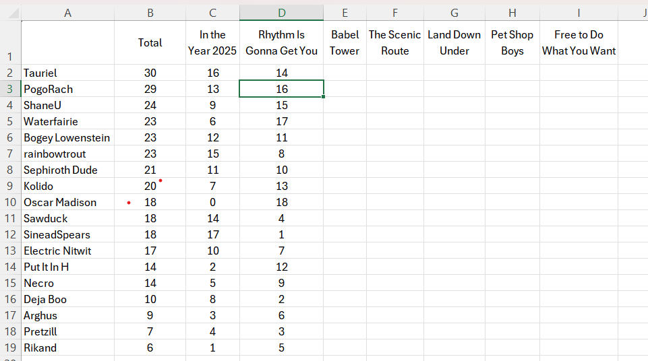Select column B header
Viewport: 648px width, 361px height.
tap(150, 13)
